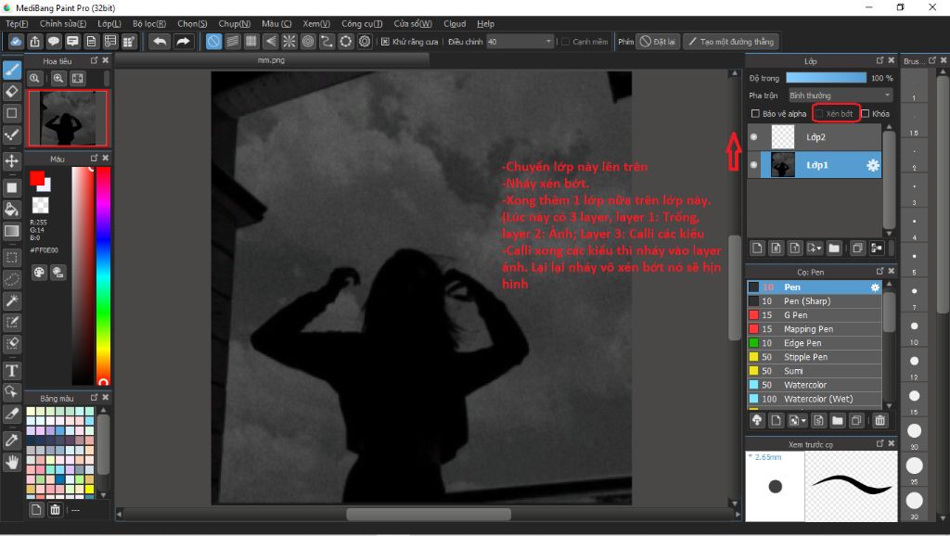Open the snap settings gear icon

pos(364,42)
